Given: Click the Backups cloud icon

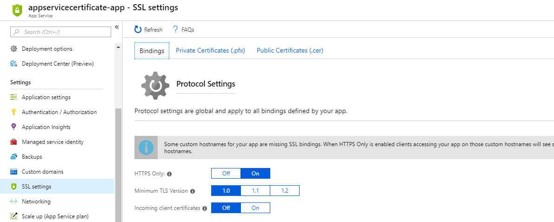Looking at the screenshot, I should 13,157.
